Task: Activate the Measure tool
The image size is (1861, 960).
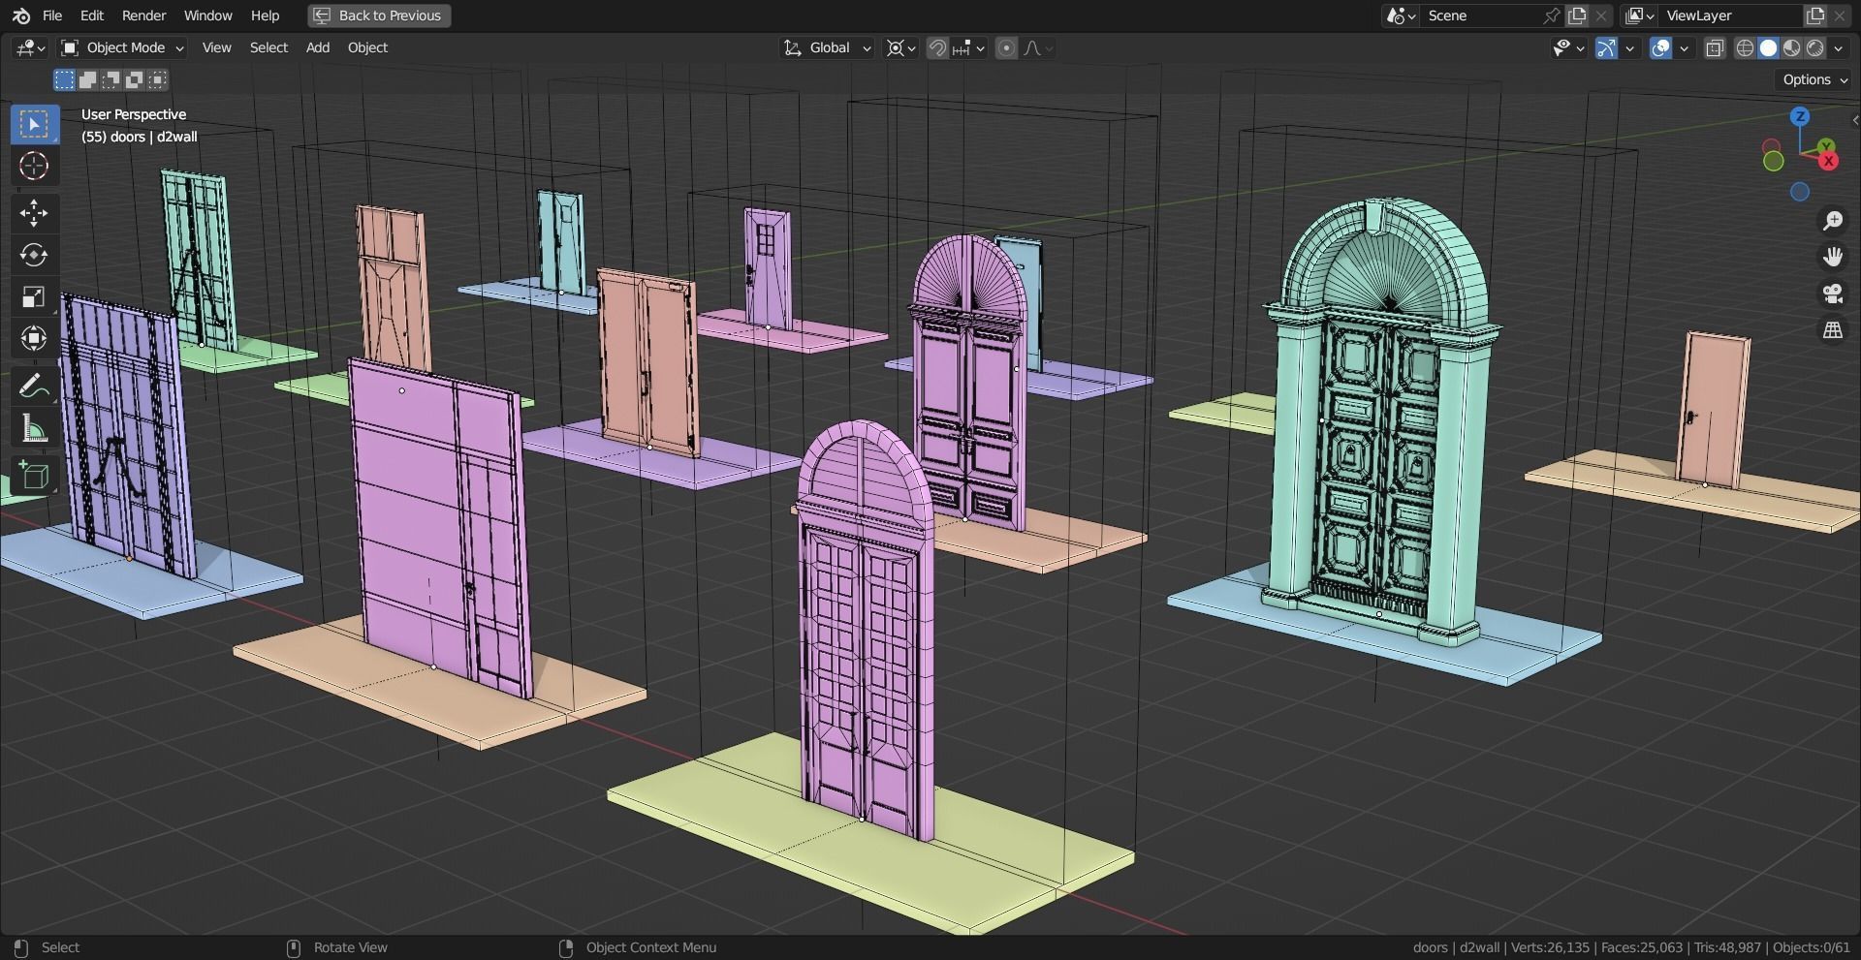Action: [34, 427]
